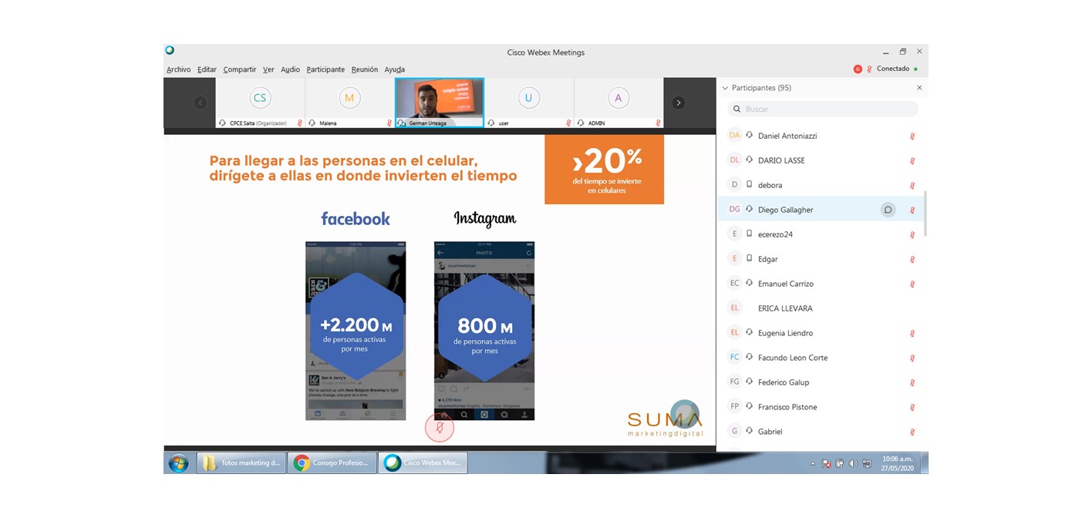Screen dimensions: 1092x518
Task: Click the FC avatar for Facundo Leon Corte
Action: tap(734, 358)
